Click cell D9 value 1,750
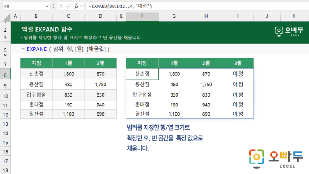Image resolution: width=309 pixels, height=174 pixels. [101, 85]
